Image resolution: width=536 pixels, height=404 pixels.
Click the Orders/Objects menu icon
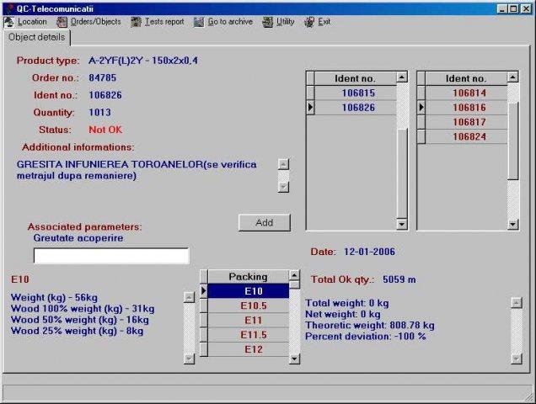point(62,22)
